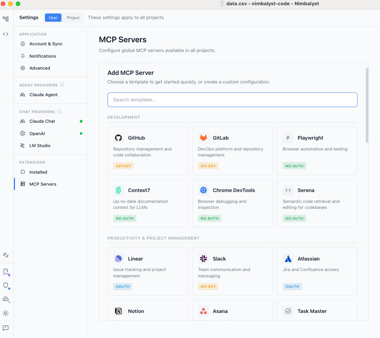
Task: Click NO AUTH badge on Serena card
Action: tap(294, 218)
